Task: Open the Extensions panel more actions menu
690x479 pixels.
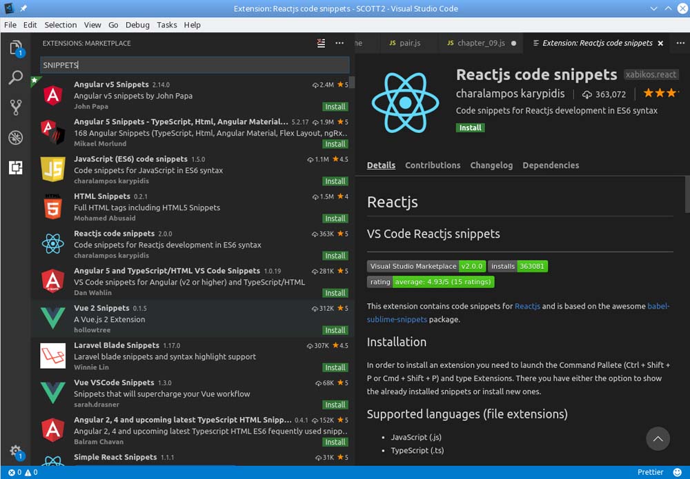Action: pos(339,43)
